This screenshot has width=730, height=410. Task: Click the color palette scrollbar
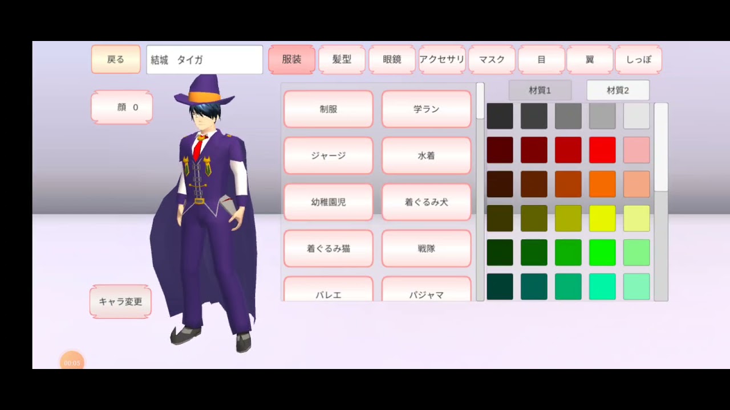click(x=661, y=202)
